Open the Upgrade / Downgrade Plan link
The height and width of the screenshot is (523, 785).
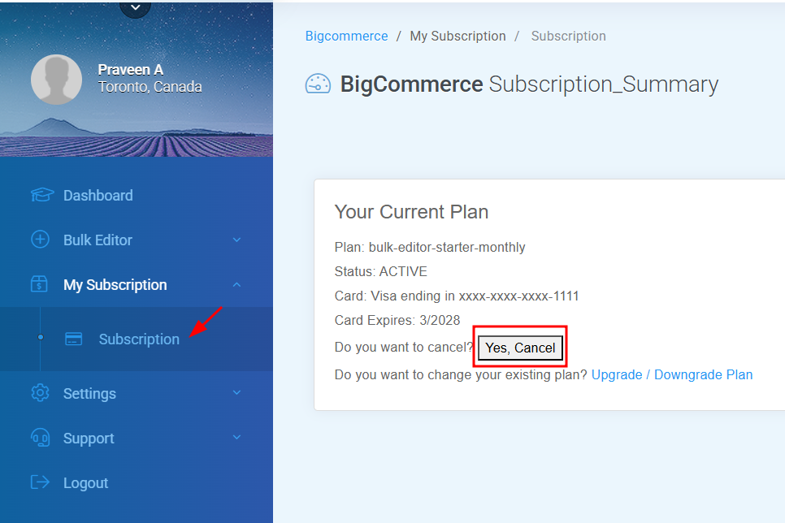[x=672, y=375]
